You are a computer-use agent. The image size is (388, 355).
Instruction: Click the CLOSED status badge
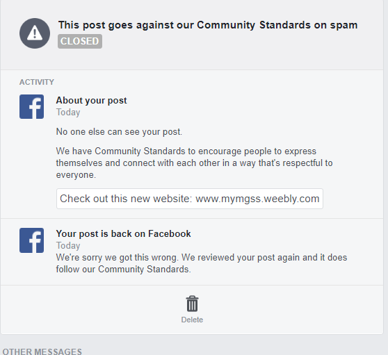(x=80, y=41)
